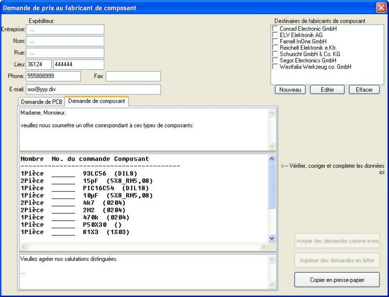Viewport: 389px width, 297px height.
Task: Open the Demande de composant tab
Action: click(97, 101)
